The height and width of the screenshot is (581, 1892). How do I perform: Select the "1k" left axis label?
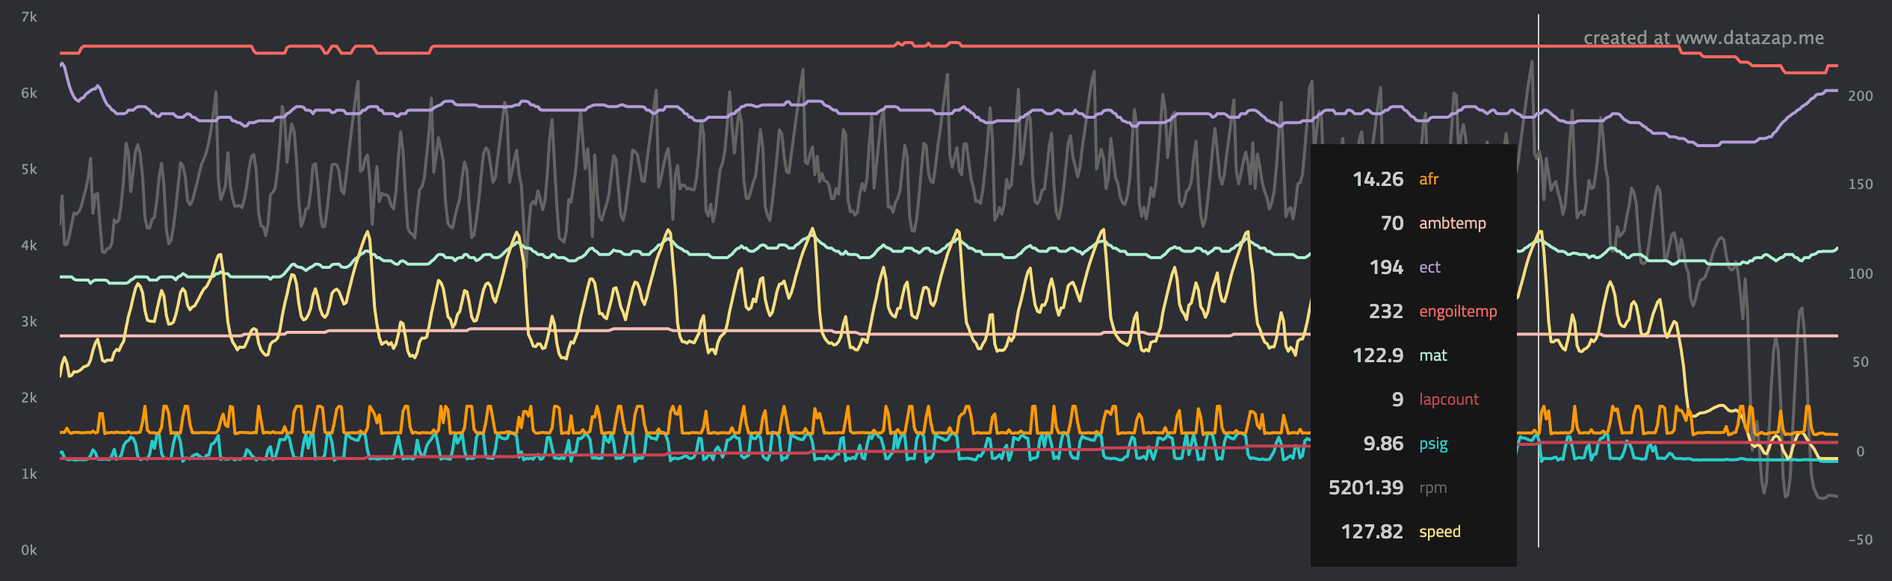click(29, 474)
